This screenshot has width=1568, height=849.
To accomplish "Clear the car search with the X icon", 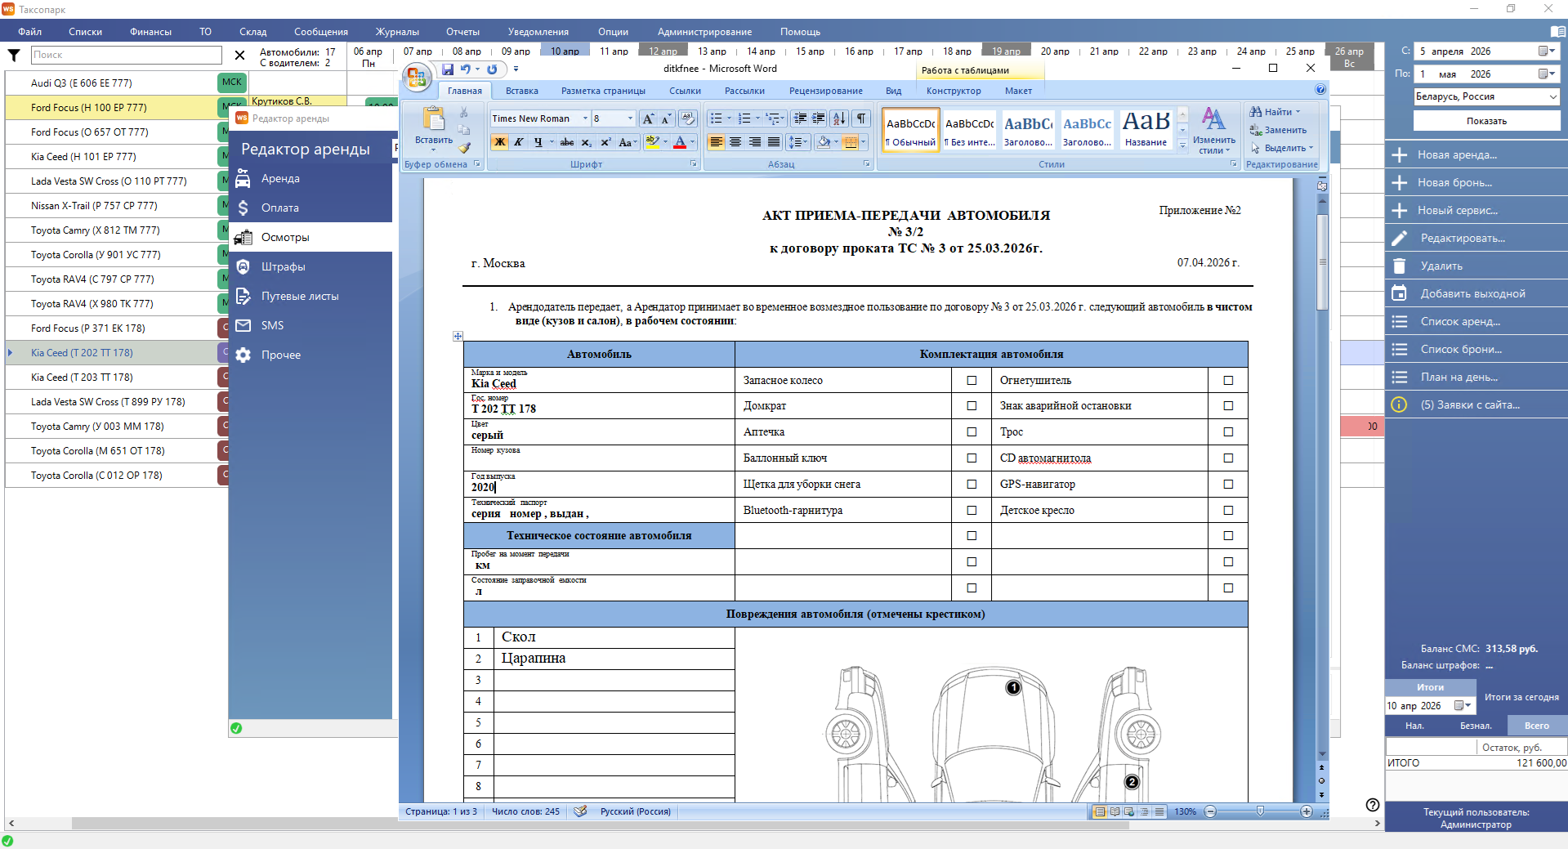I will pos(239,55).
